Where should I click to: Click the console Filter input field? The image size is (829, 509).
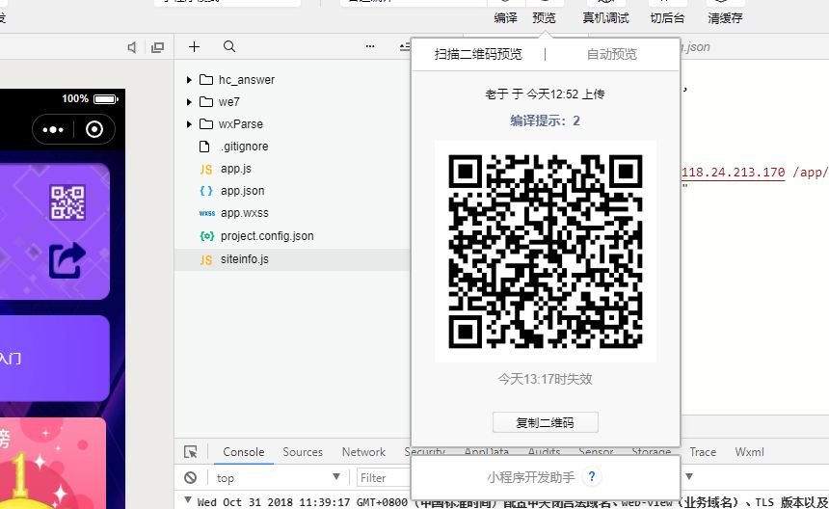click(x=384, y=478)
